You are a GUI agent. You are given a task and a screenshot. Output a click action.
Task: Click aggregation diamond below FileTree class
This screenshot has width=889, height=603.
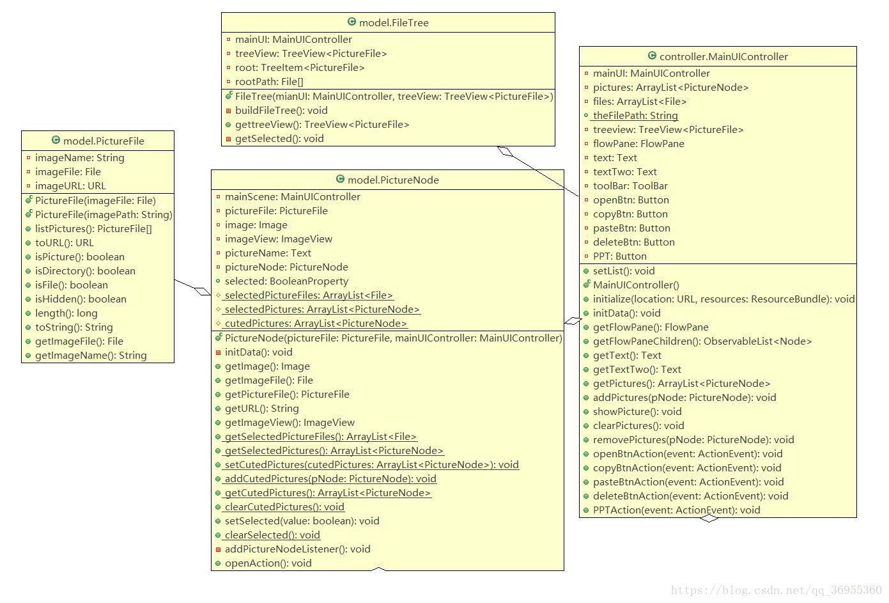506,152
